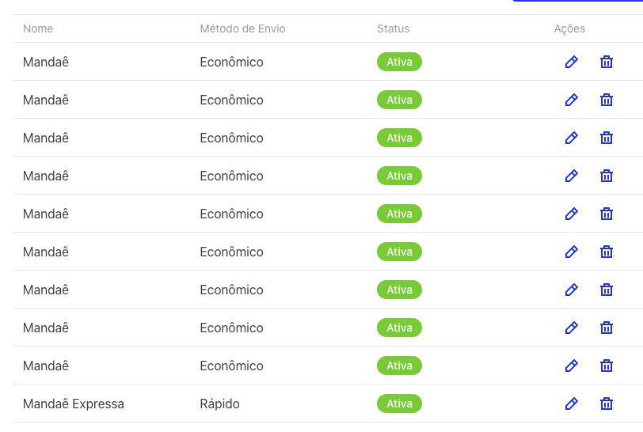Delete the Mandaê Expressa row
643x432 pixels.
[x=607, y=404]
